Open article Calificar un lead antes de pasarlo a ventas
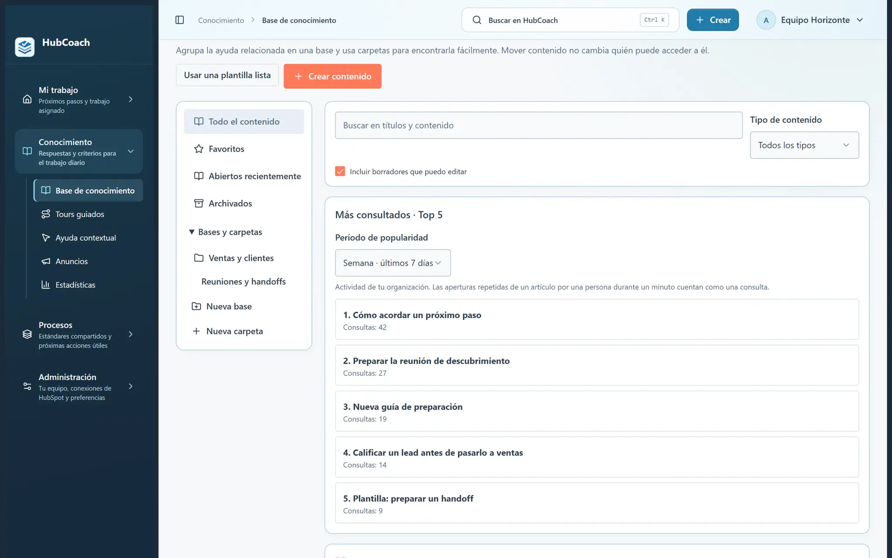 [x=597, y=457]
